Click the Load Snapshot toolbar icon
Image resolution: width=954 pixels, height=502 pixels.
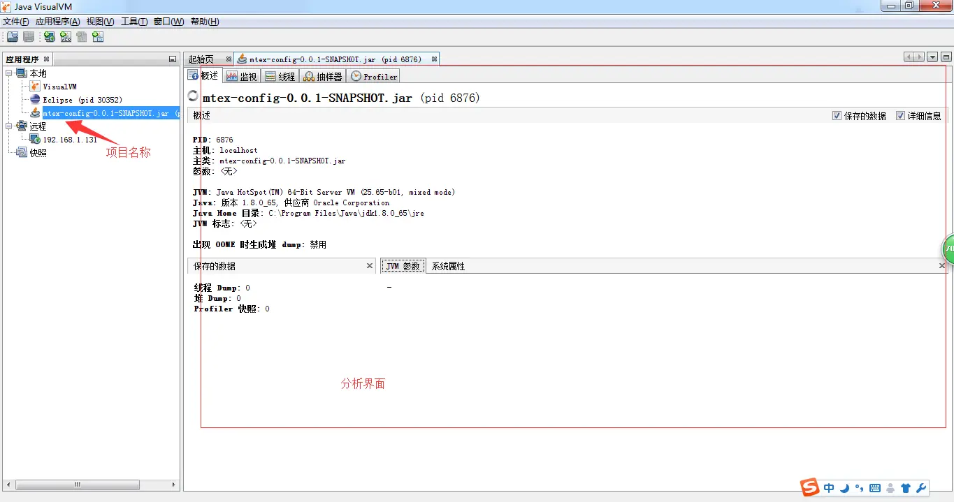click(12, 37)
